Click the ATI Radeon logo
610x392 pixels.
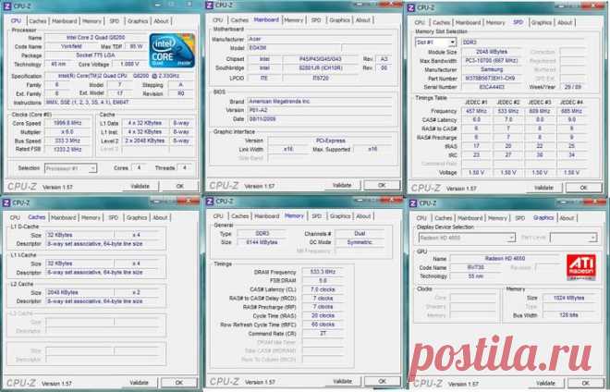click(x=580, y=267)
